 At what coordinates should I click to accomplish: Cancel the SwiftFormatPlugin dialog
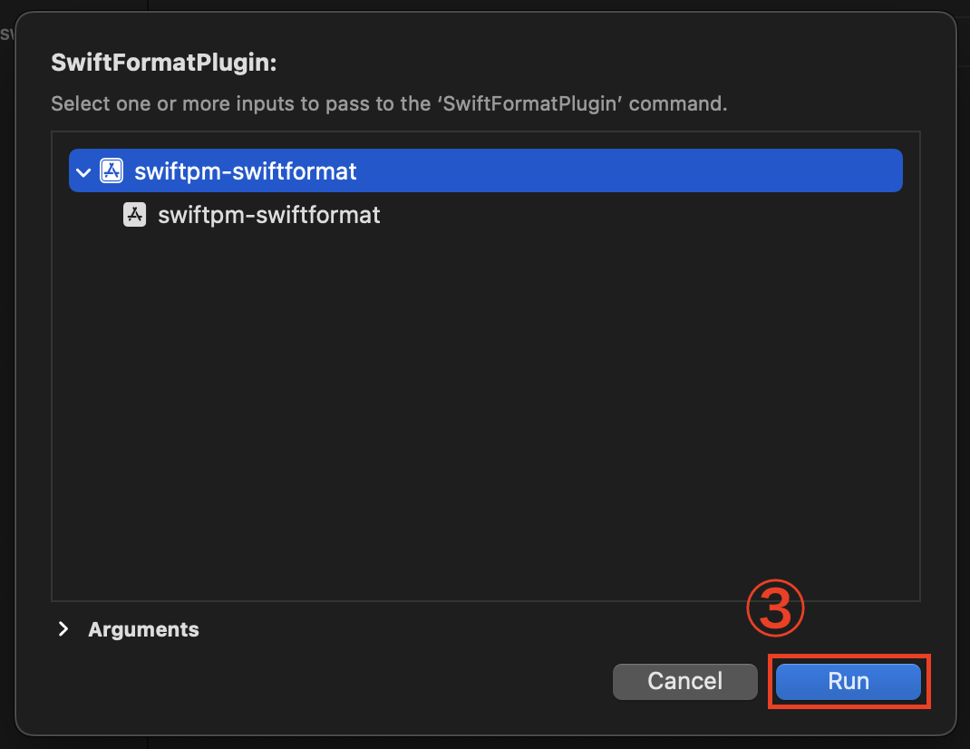(684, 682)
